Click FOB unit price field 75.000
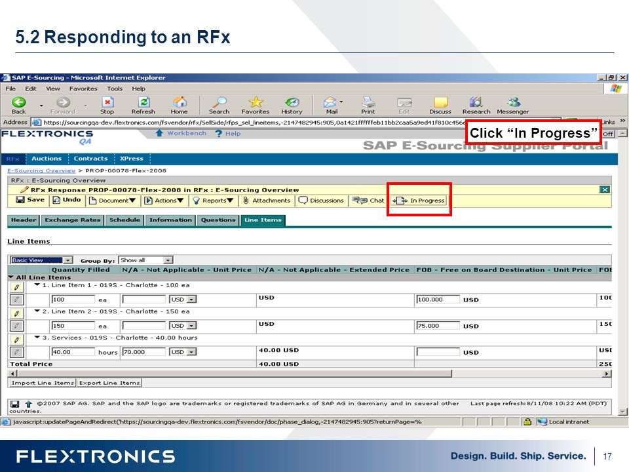 pyautogui.click(x=438, y=326)
